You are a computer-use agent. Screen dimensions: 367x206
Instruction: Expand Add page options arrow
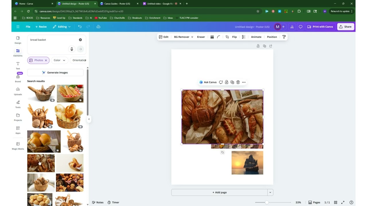click(270, 192)
